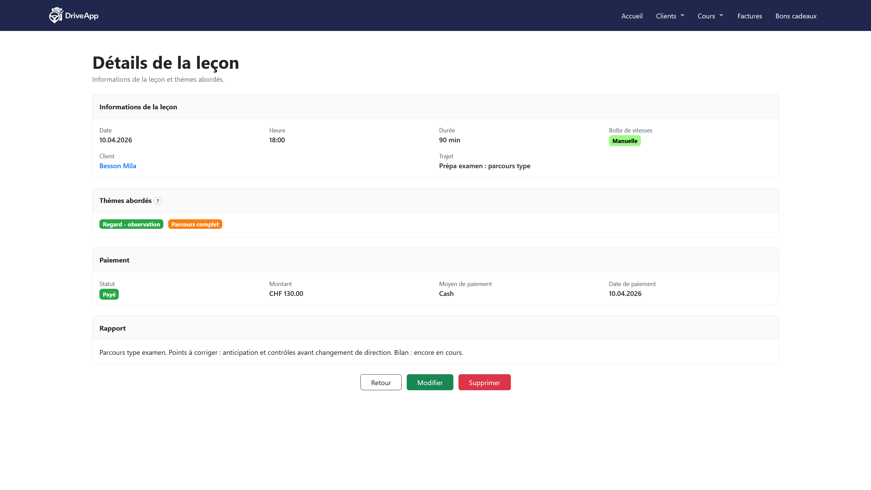The height and width of the screenshot is (490, 871).
Task: Click the Clients dropdown caret arrow
Action: click(x=682, y=16)
